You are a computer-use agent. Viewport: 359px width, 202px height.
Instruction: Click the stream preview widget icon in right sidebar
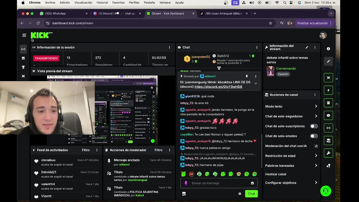(328, 78)
